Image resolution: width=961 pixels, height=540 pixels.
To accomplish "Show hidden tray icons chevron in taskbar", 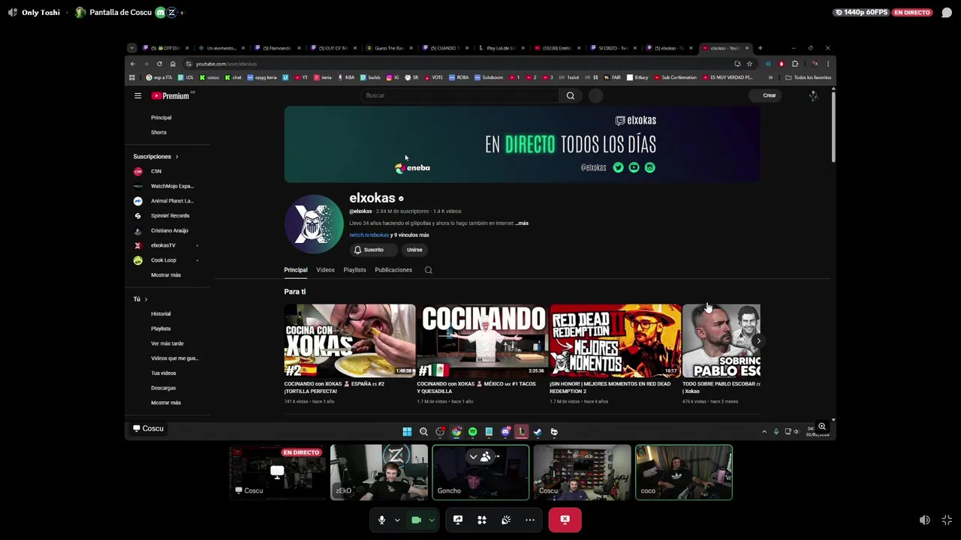I will click(764, 432).
